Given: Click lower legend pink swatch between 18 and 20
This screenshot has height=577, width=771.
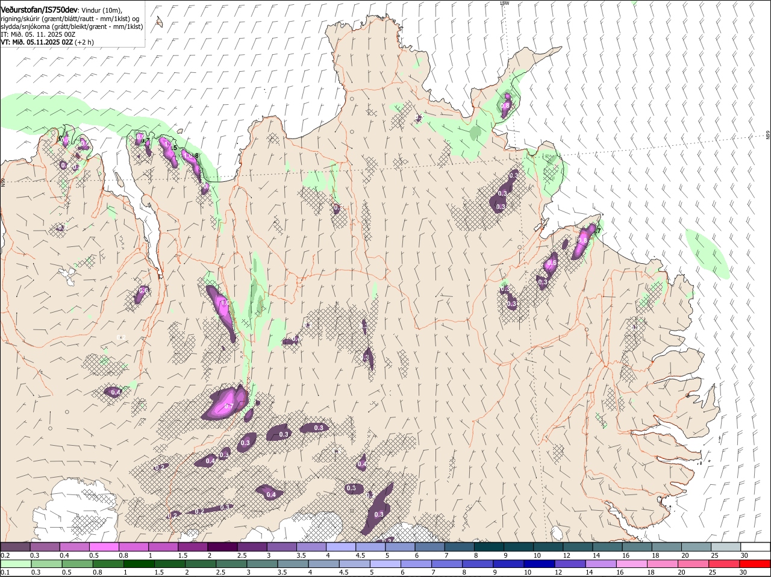Looking at the screenshot, I should tap(663, 564).
